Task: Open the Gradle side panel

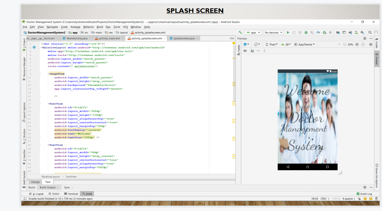Action: click(377, 43)
